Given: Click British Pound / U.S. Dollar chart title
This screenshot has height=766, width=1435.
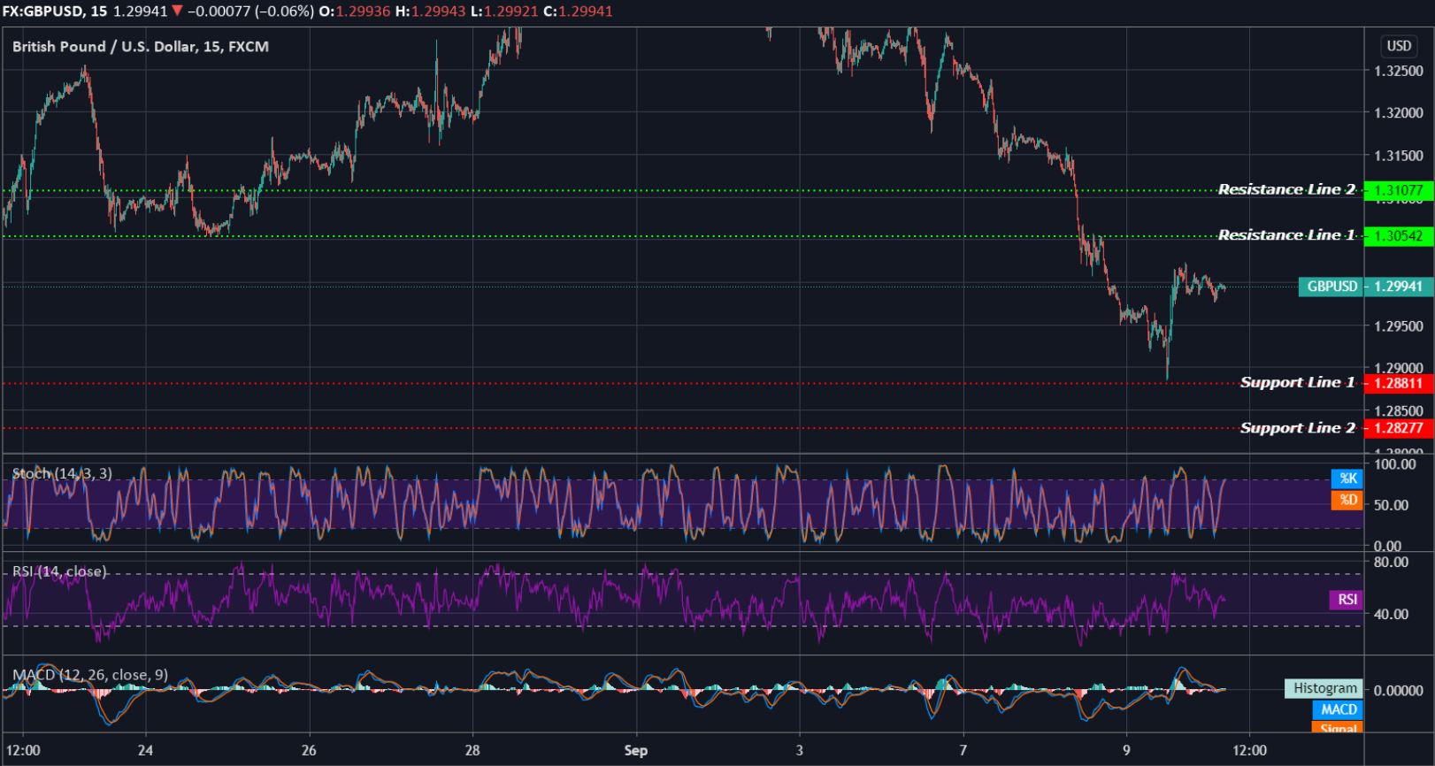Looking at the screenshot, I should click(x=141, y=46).
